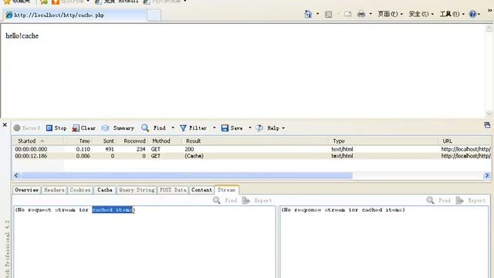The width and height of the screenshot is (494, 278).
Task: Sort by the Started column header
Action: [x=38, y=141]
